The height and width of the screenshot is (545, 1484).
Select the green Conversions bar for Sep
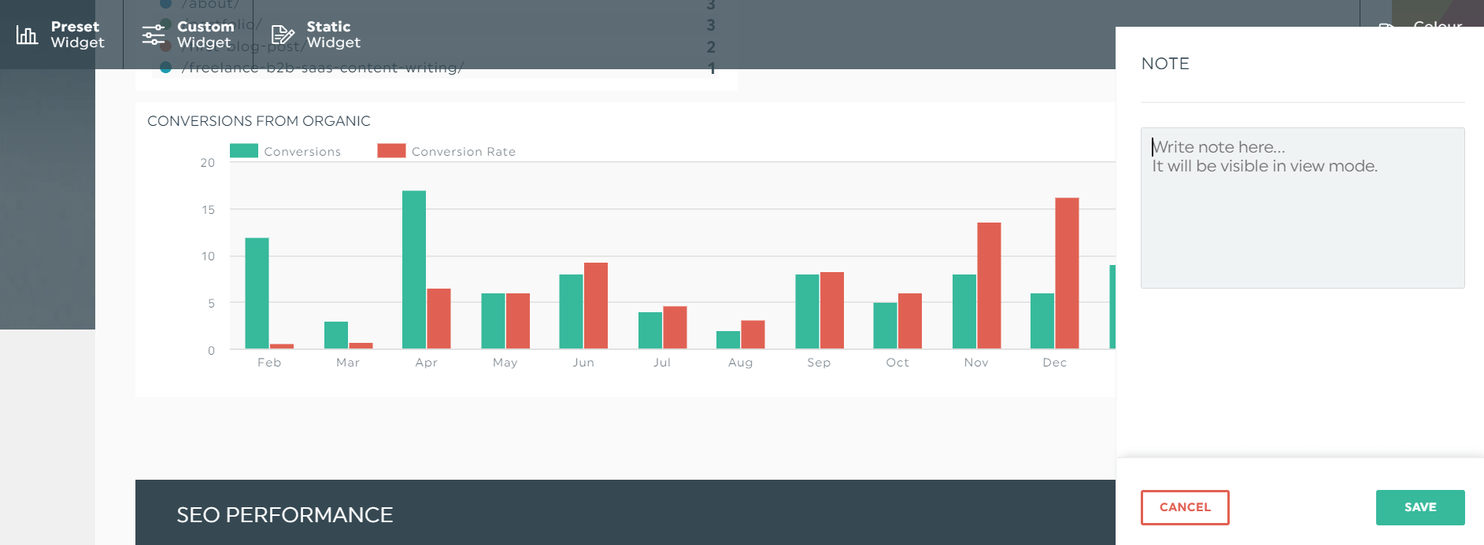807,311
